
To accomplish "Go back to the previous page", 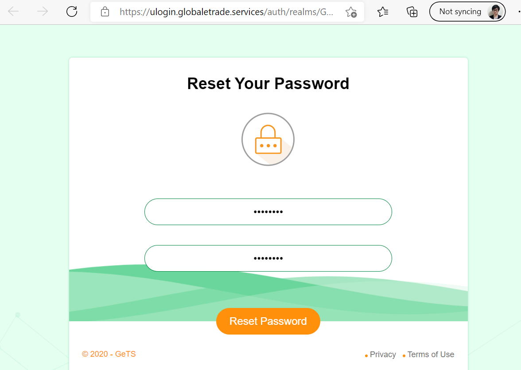I will [x=13, y=12].
